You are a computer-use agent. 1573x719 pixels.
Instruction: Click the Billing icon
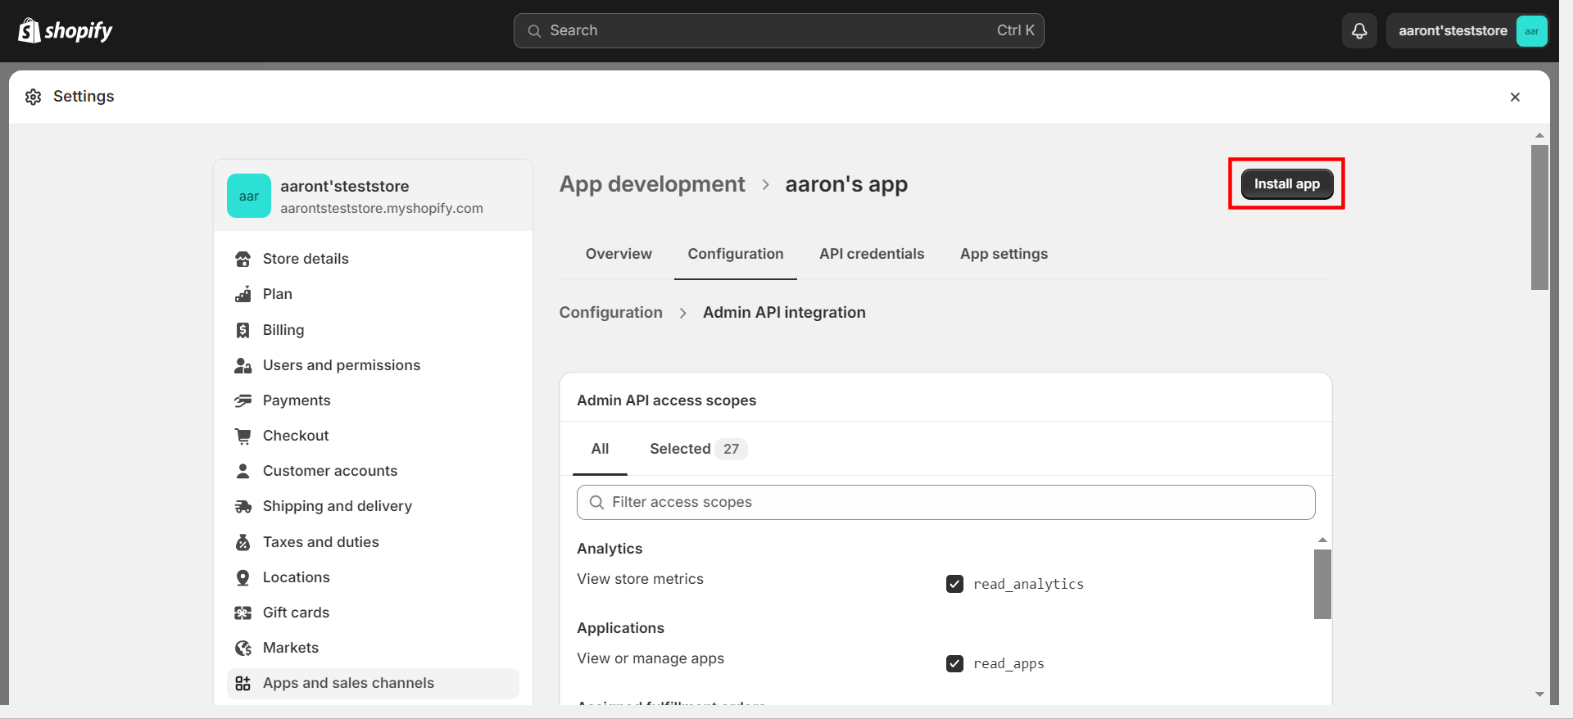[x=243, y=330]
